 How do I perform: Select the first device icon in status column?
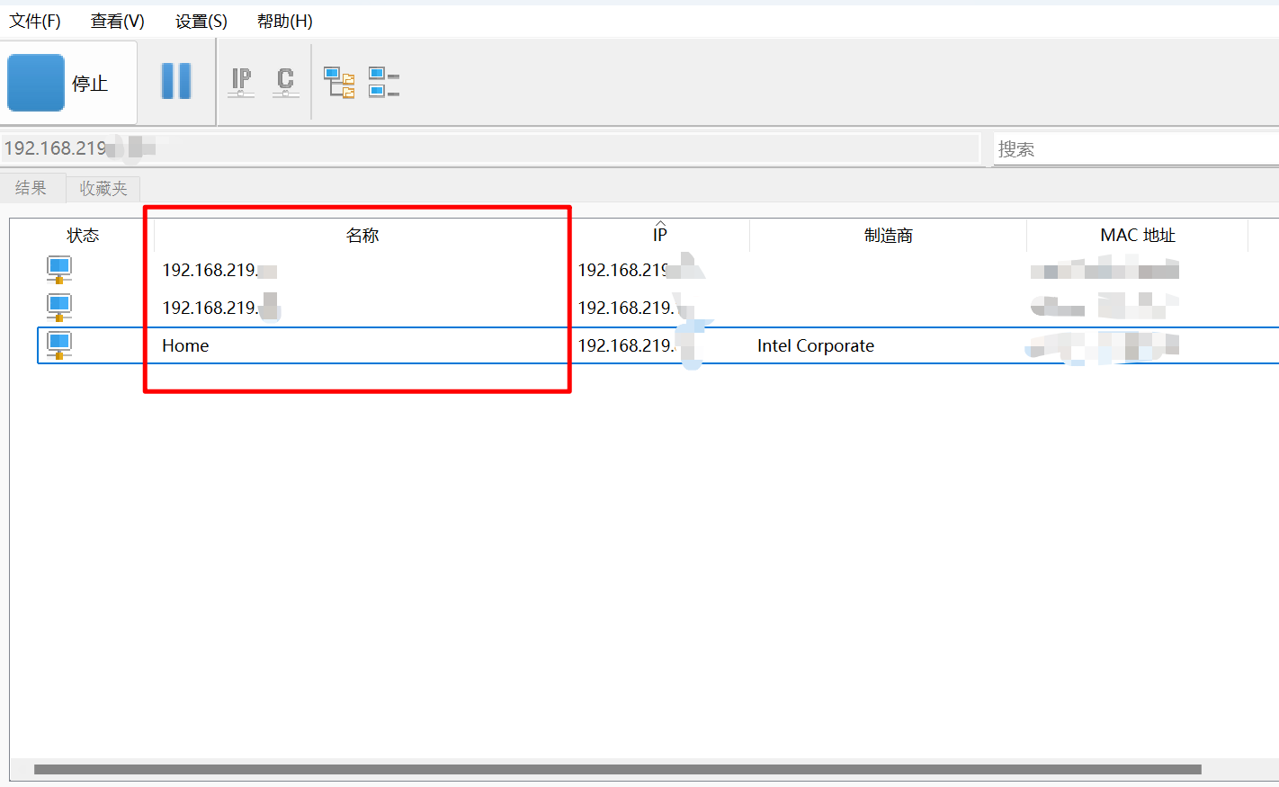[59, 269]
